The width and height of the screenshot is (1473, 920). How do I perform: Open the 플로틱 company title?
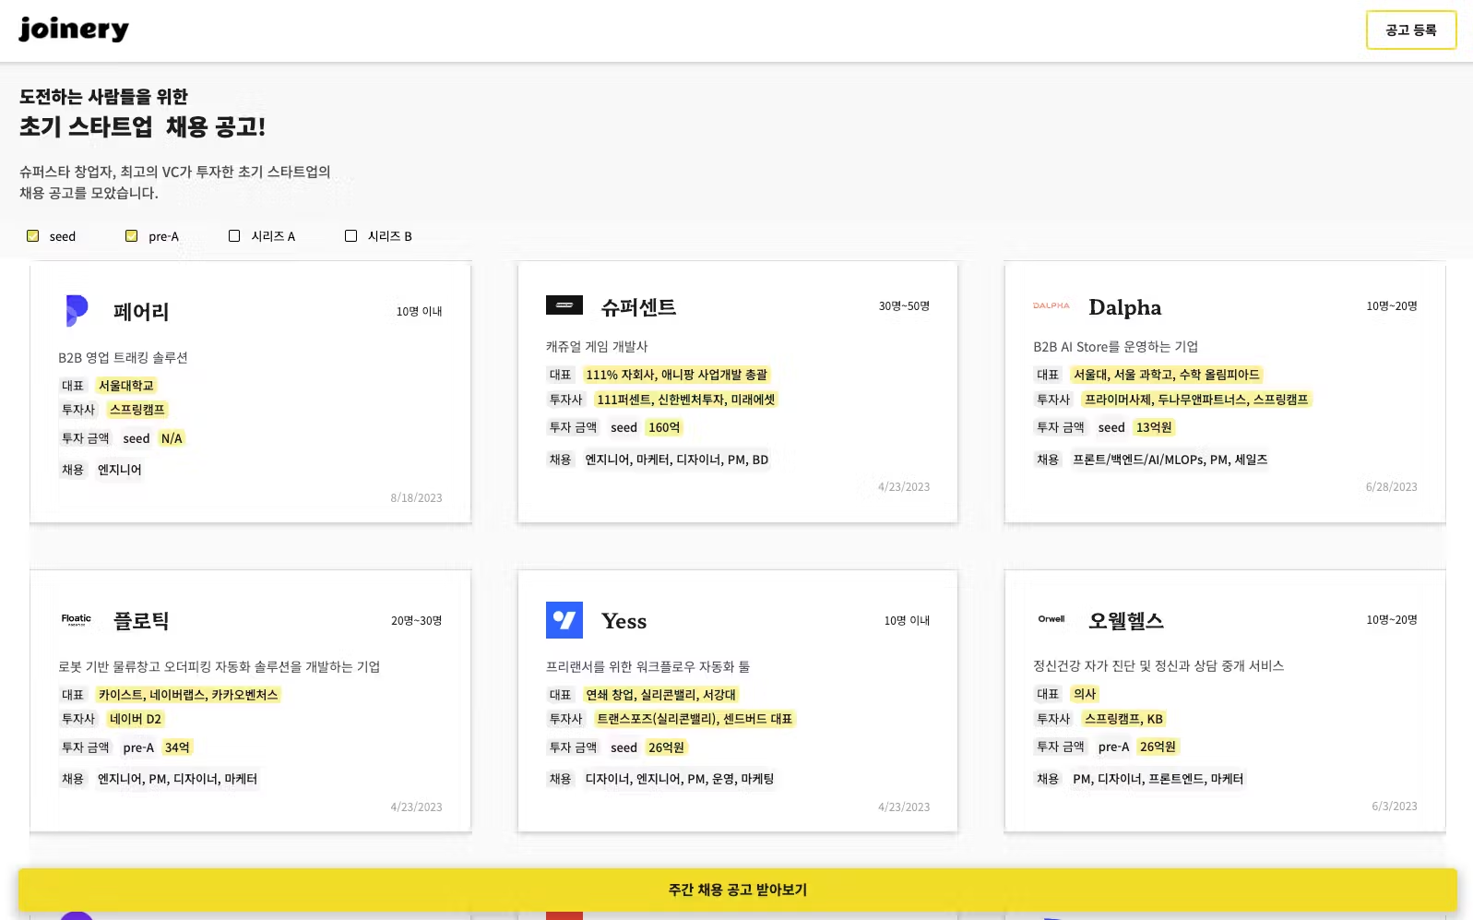(x=141, y=621)
